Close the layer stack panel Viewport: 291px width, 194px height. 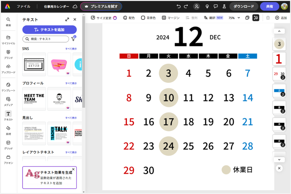click(x=279, y=168)
